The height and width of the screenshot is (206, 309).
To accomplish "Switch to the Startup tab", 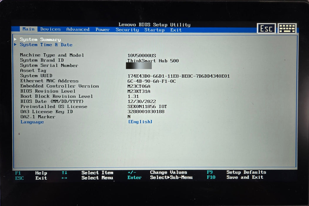I will 155,30.
